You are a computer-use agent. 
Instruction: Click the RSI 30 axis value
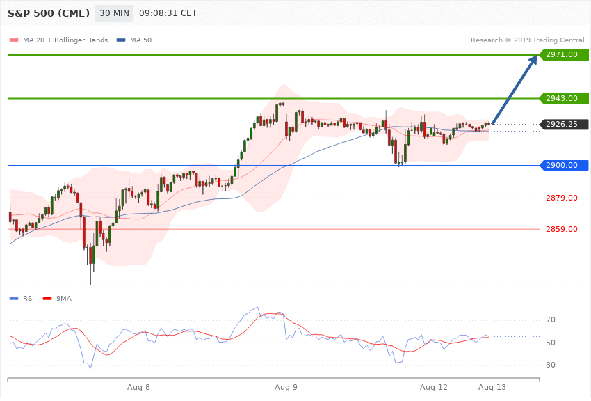[x=551, y=365]
